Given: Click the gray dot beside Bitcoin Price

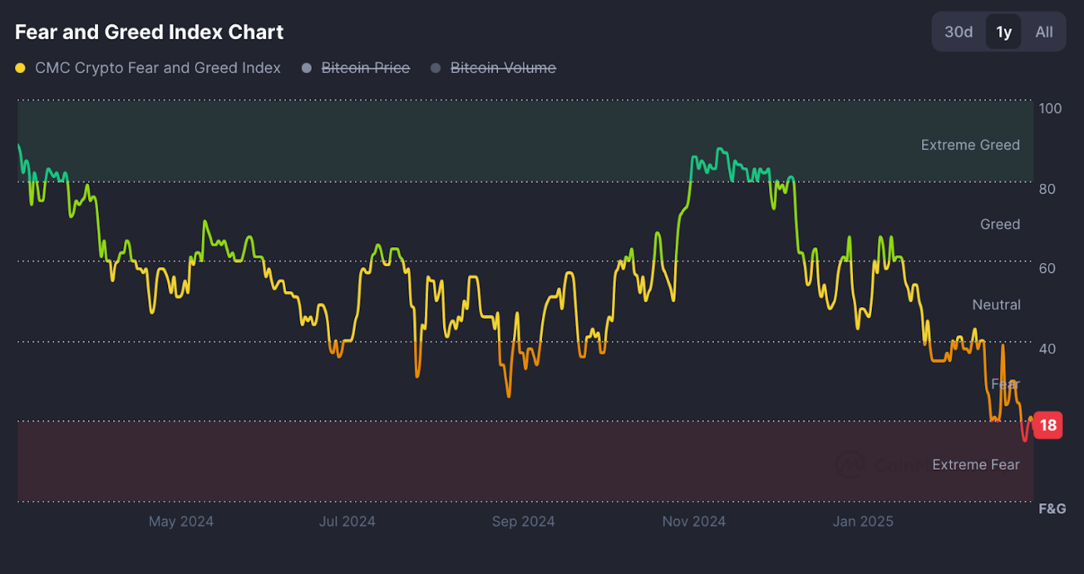Looking at the screenshot, I should coord(307,68).
